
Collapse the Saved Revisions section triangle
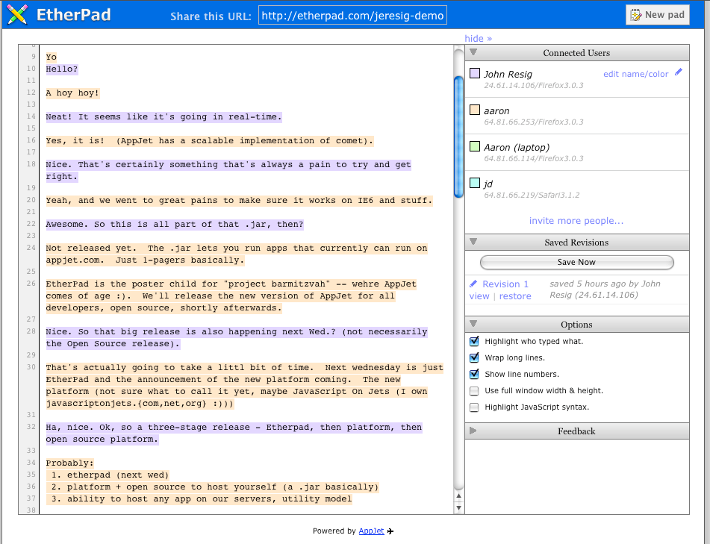click(473, 242)
